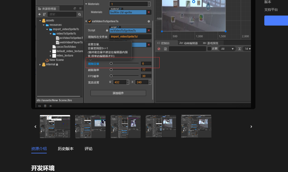Click the eye icon in the bottom bar
Viewport: 288px width, 172px height.
pos(50,106)
